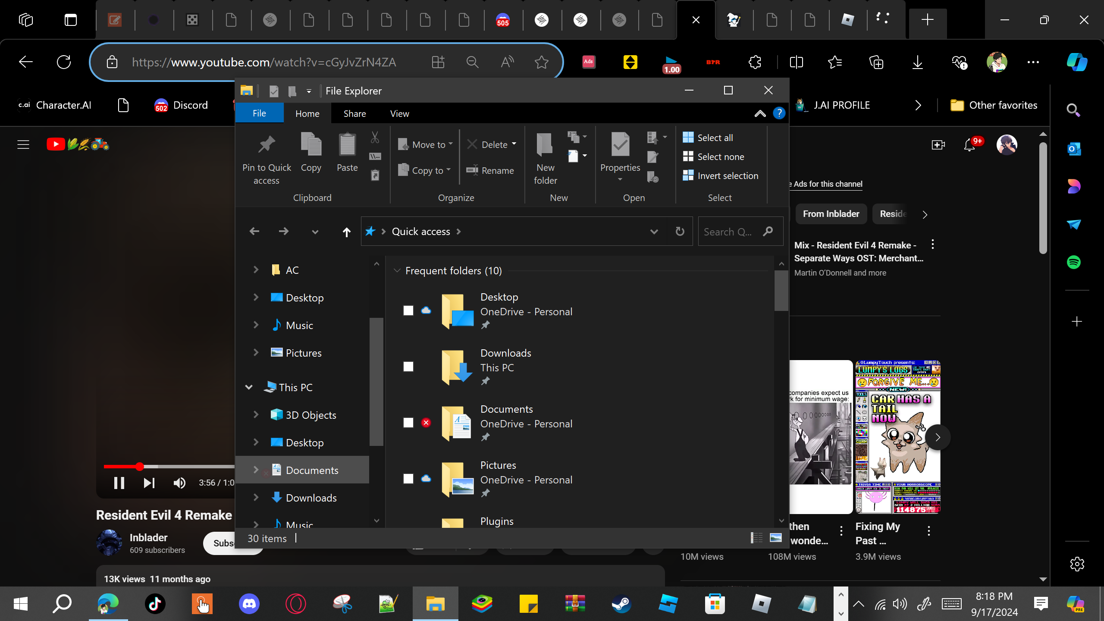Collapse the This PC tree node

pos(249,387)
